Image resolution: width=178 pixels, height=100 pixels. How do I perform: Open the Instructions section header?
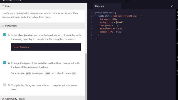click(43, 26)
